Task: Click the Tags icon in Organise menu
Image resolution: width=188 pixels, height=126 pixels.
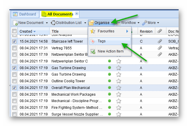Action: (93, 41)
